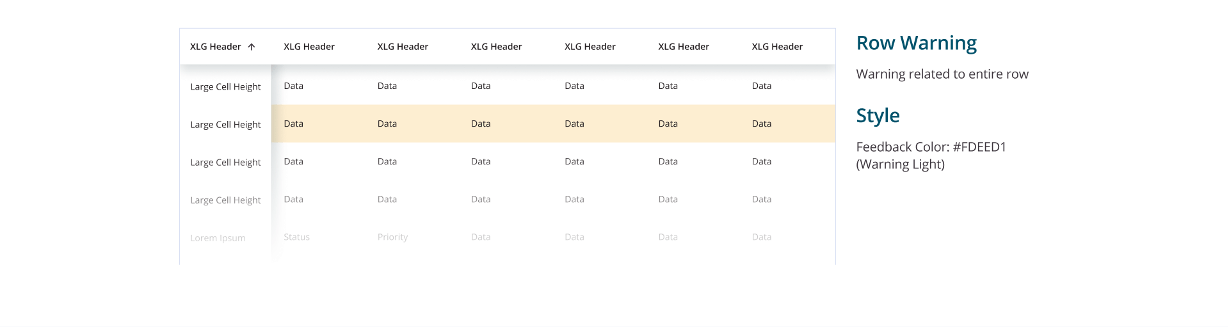Click the Style heading
The height and width of the screenshot is (327, 1229).
tap(878, 116)
